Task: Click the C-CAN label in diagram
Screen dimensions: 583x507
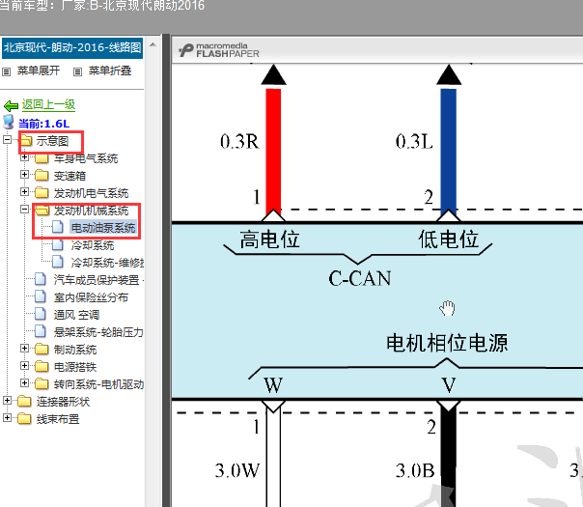Action: (x=359, y=278)
